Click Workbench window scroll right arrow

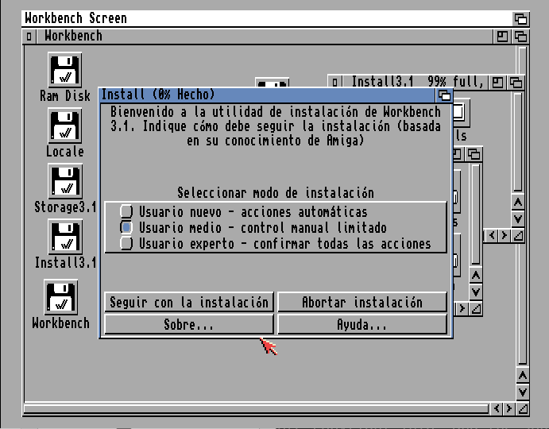click(507, 409)
